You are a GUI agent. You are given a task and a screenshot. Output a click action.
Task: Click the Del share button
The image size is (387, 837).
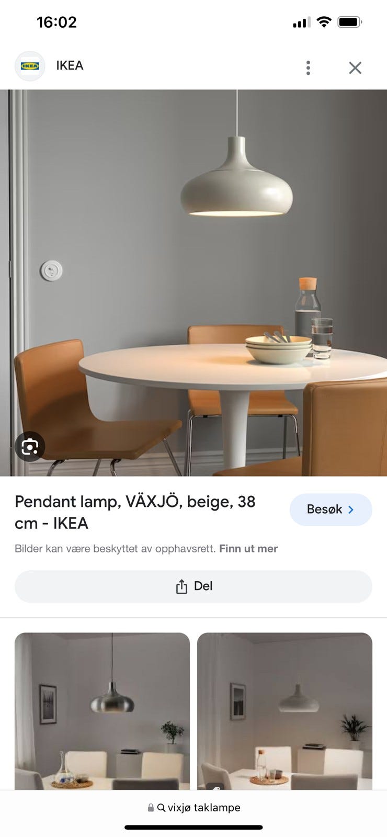pyautogui.click(x=193, y=586)
